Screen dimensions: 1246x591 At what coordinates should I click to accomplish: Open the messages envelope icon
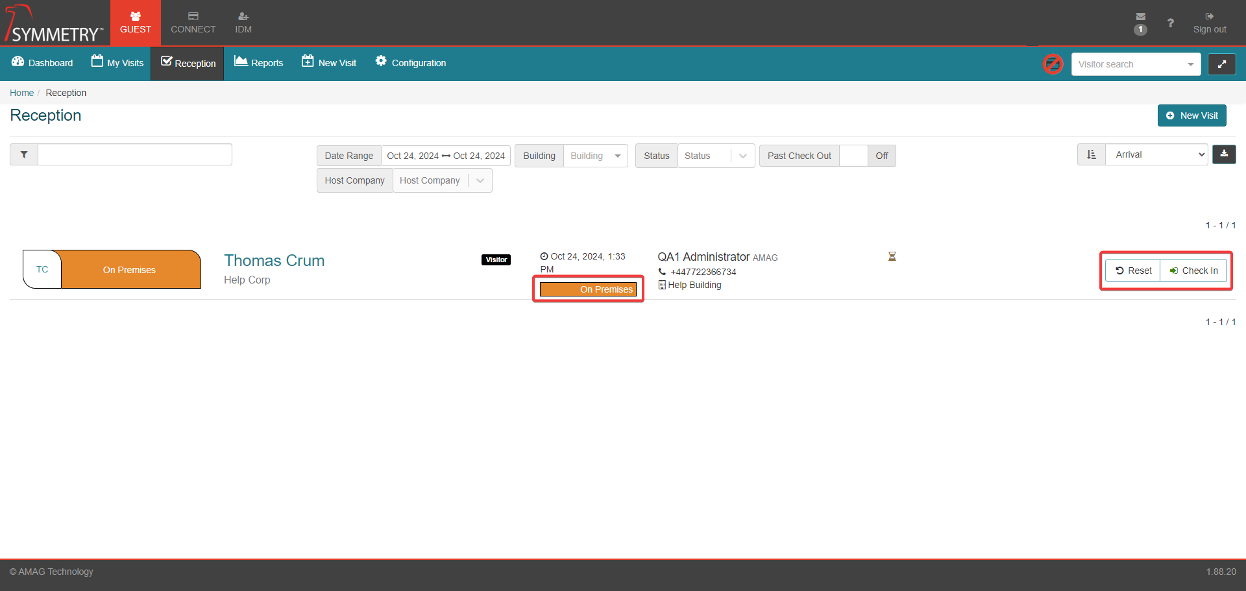[x=1140, y=17]
